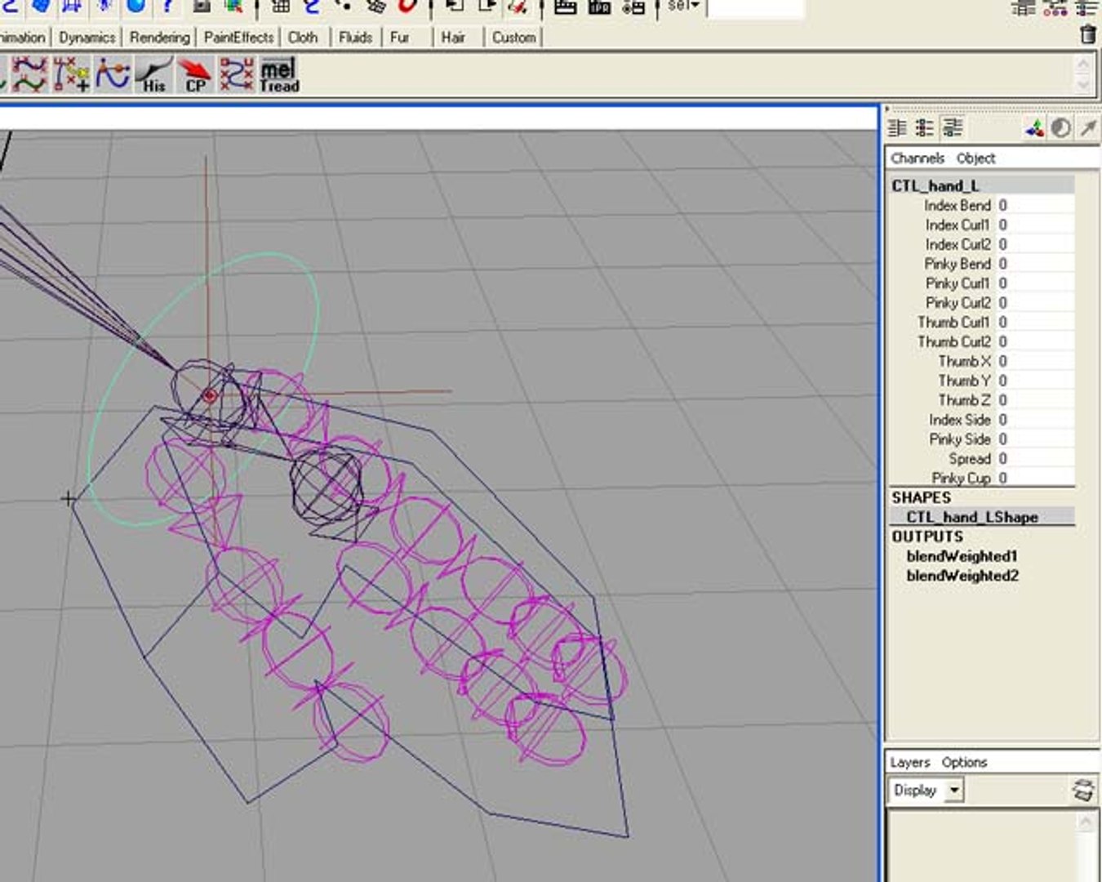Click the IPR render clapboard icon
This screenshot has height=882, width=1102.
pos(599,7)
